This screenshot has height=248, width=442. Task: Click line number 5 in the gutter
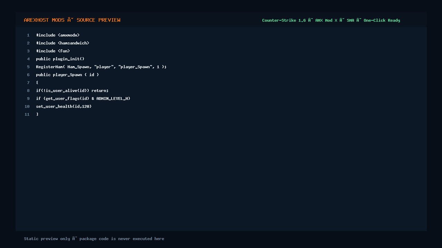[28, 67]
